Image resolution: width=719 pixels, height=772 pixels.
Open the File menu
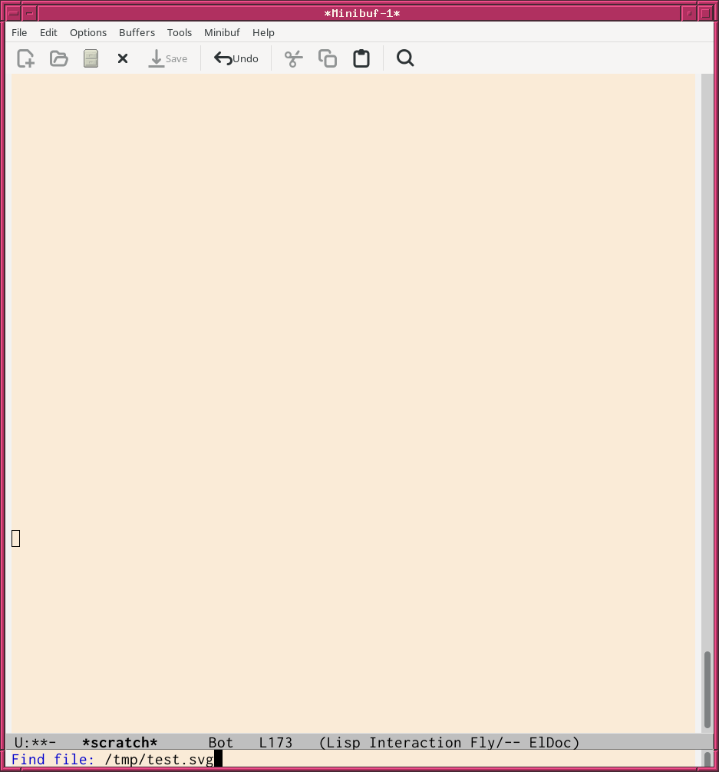click(19, 32)
